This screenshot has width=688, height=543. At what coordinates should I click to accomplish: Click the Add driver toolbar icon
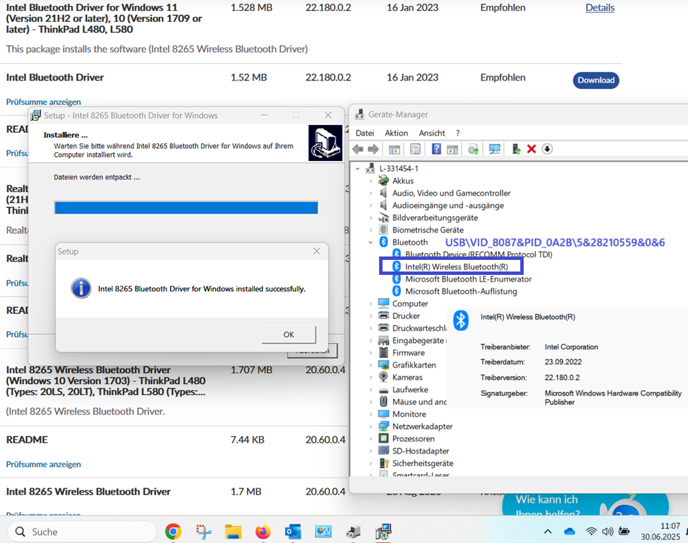(516, 149)
